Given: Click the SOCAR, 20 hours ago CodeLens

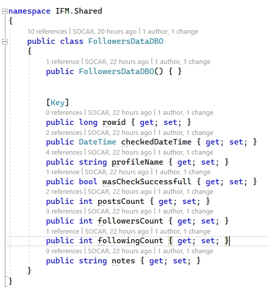Looking at the screenshot, I should [x=104, y=32].
